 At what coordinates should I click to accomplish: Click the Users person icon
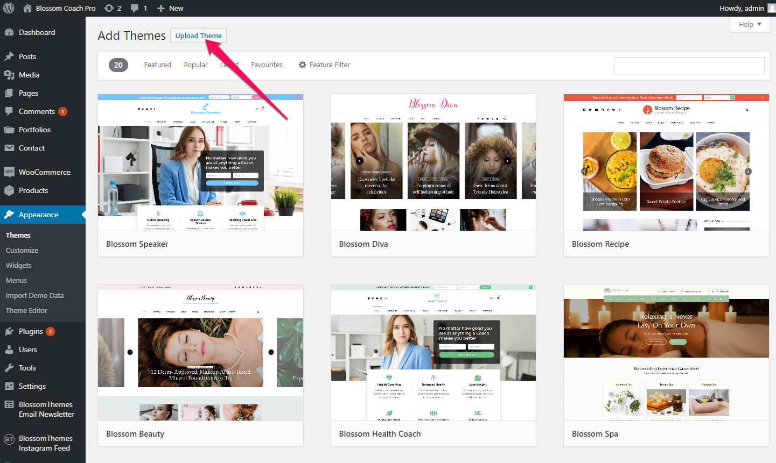(9, 350)
